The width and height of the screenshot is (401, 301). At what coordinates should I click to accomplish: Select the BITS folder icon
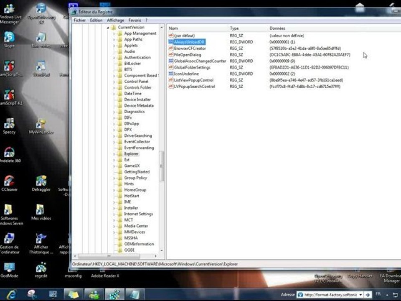point(120,69)
